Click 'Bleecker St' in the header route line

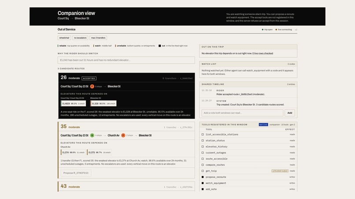82,18
